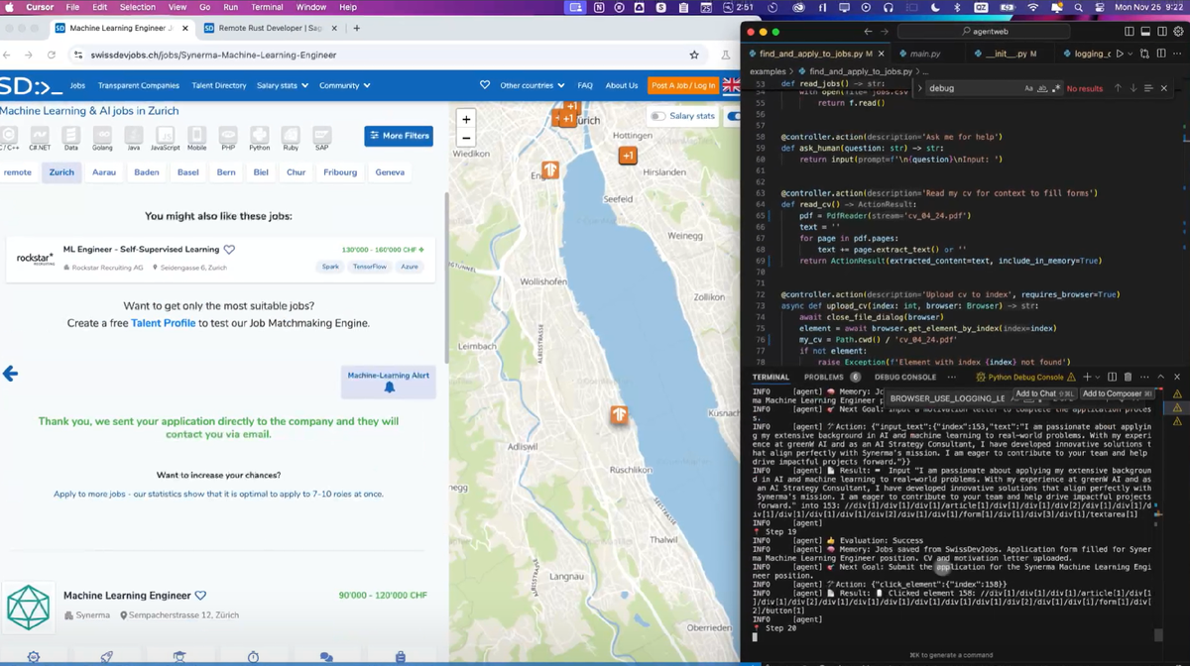Toggle the Salary stats map switch

tap(657, 116)
